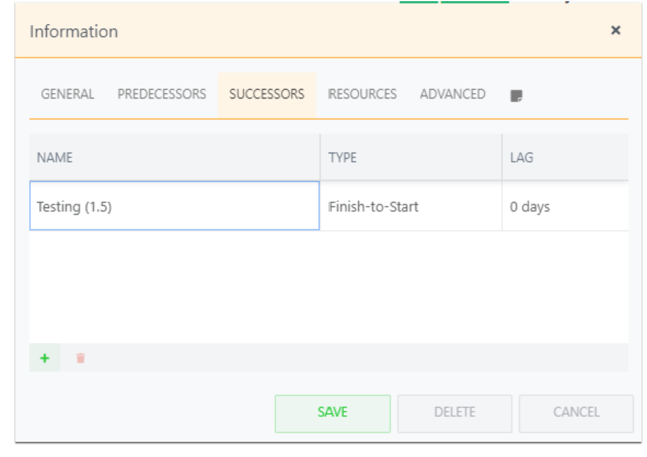The height and width of the screenshot is (457, 647).
Task: Edit the Testing (1.5) name cell
Action: point(175,206)
